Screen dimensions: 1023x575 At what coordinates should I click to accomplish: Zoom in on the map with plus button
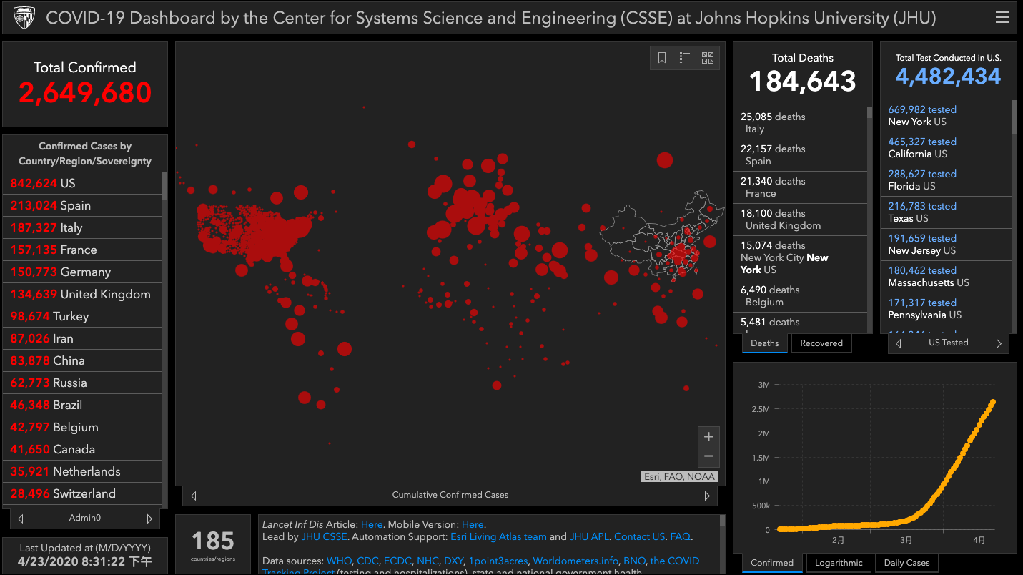tap(708, 437)
